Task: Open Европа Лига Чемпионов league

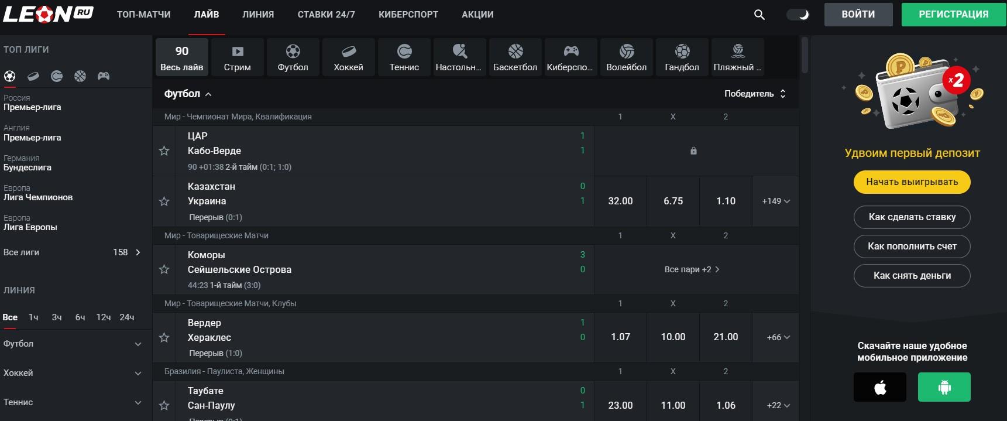Action: [x=38, y=193]
